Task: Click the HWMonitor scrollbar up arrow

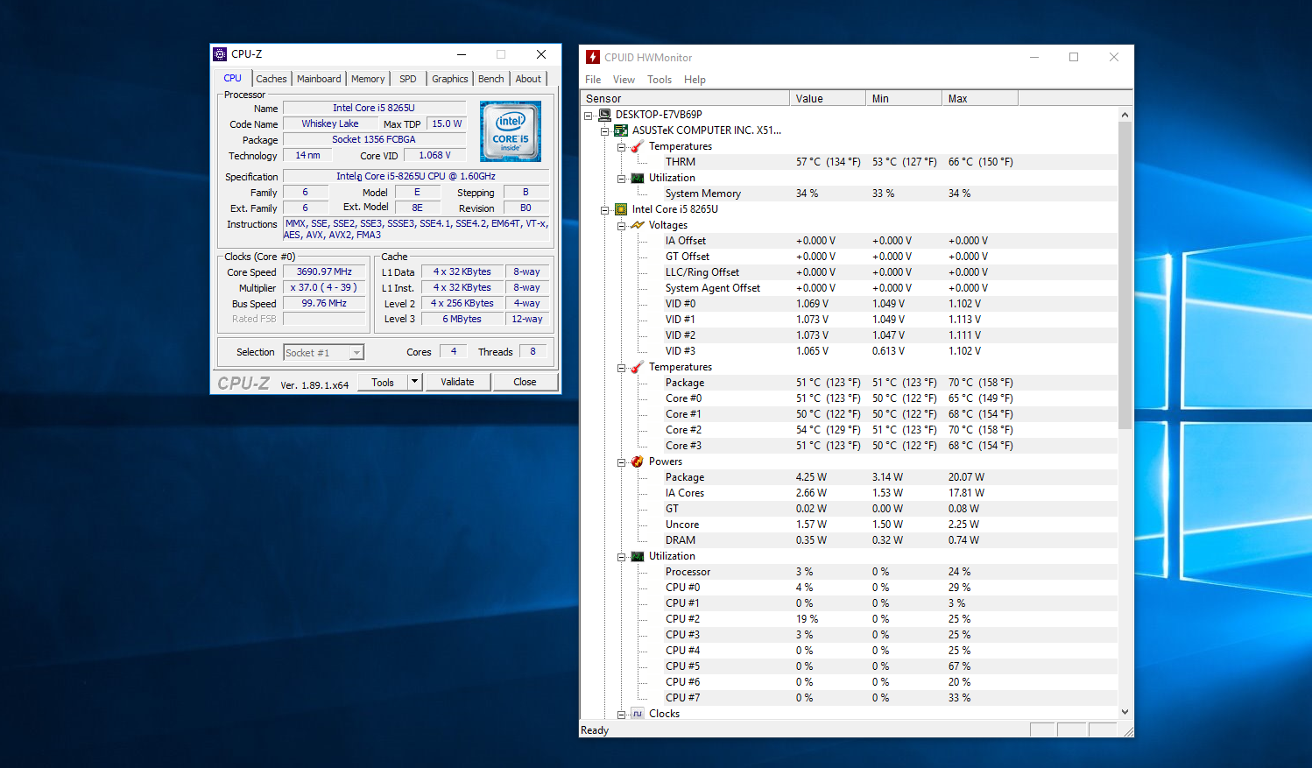Action: coord(1125,115)
